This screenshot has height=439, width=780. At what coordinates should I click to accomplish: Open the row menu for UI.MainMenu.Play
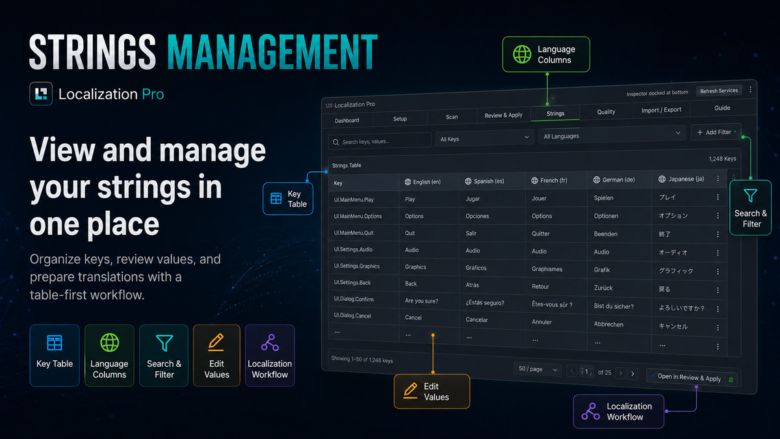[x=718, y=196]
